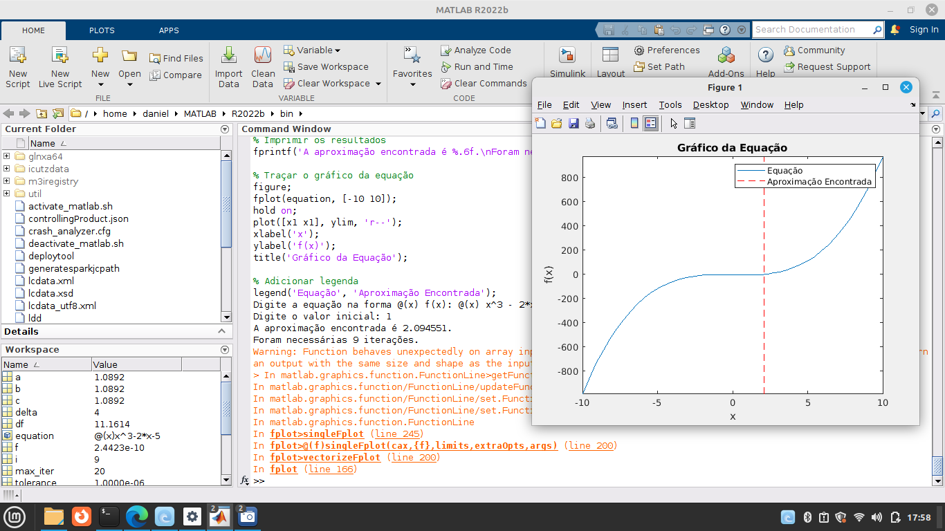The height and width of the screenshot is (531, 945).
Task: Click the up-one-level folder icon
Action: click(42, 113)
